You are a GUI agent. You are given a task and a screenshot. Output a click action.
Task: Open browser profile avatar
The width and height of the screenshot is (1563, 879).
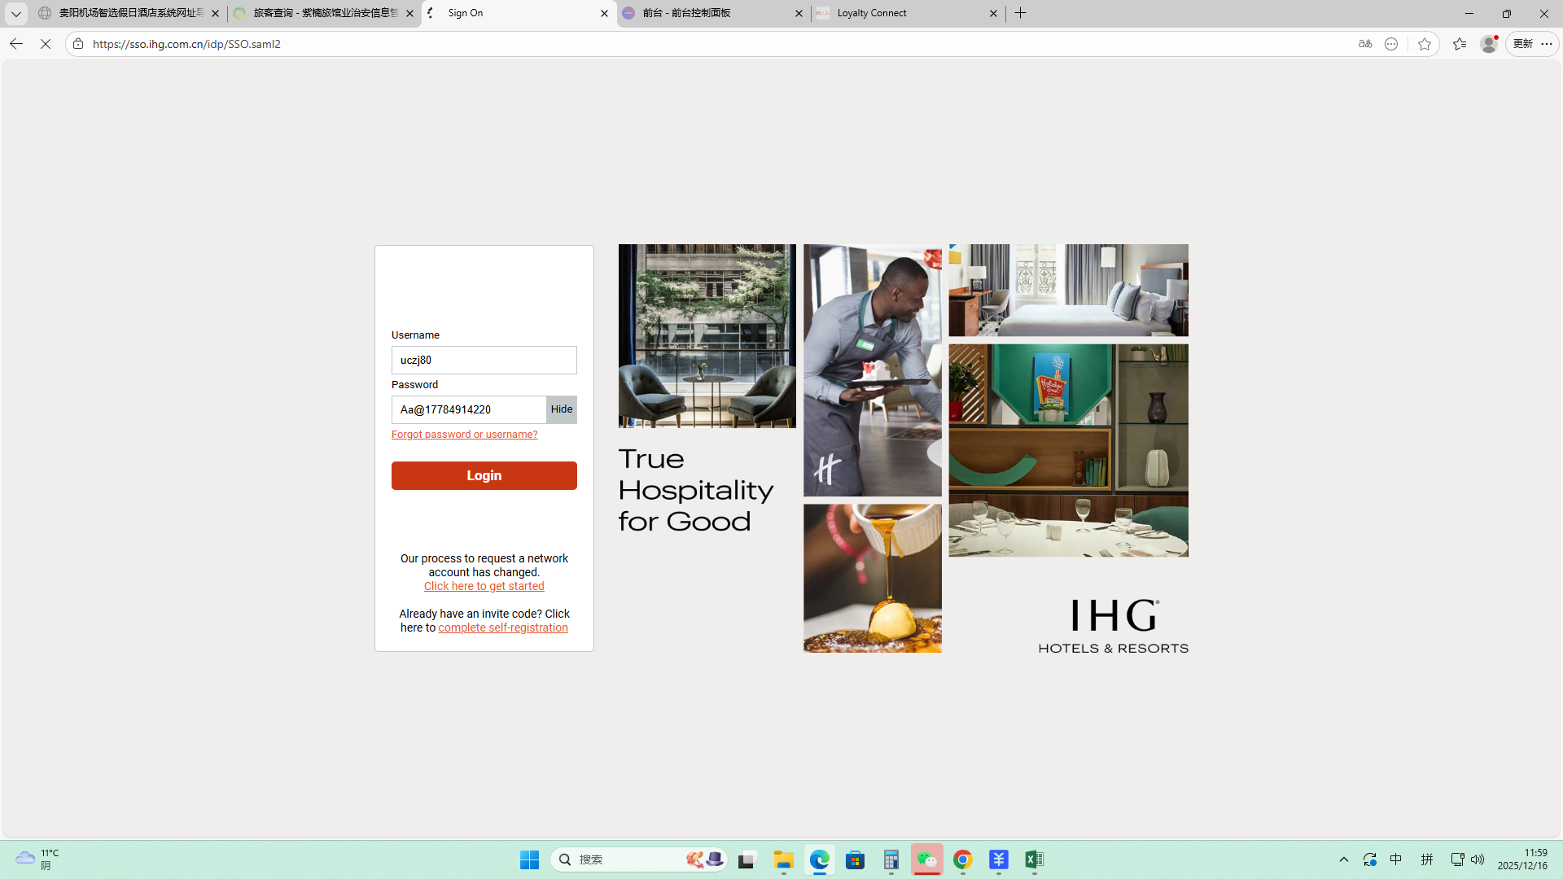(1489, 44)
